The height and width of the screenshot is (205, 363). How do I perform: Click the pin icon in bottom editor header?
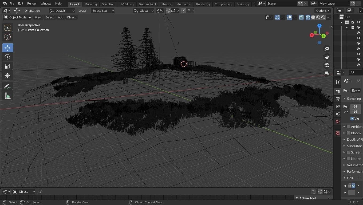40,192
